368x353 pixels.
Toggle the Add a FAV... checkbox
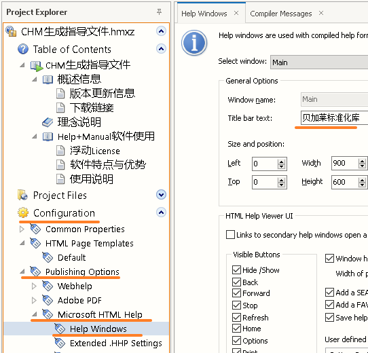click(x=329, y=304)
